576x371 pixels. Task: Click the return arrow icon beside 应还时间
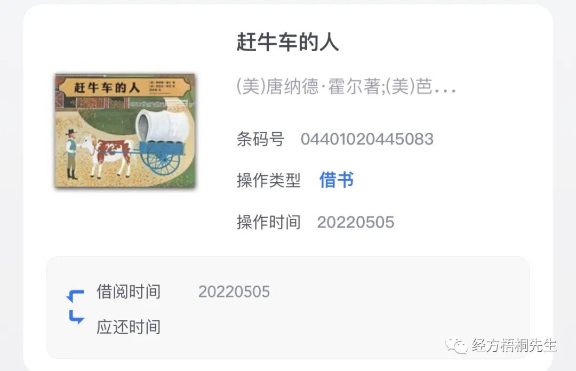(76, 317)
